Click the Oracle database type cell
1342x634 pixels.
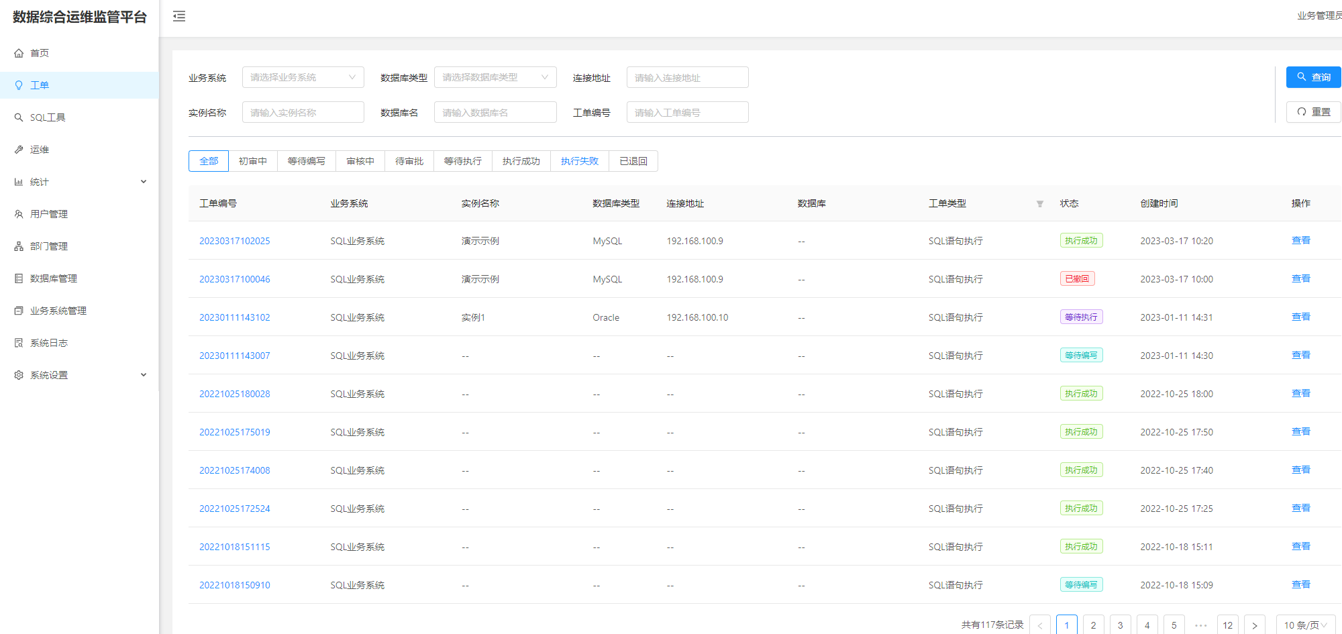(606, 317)
